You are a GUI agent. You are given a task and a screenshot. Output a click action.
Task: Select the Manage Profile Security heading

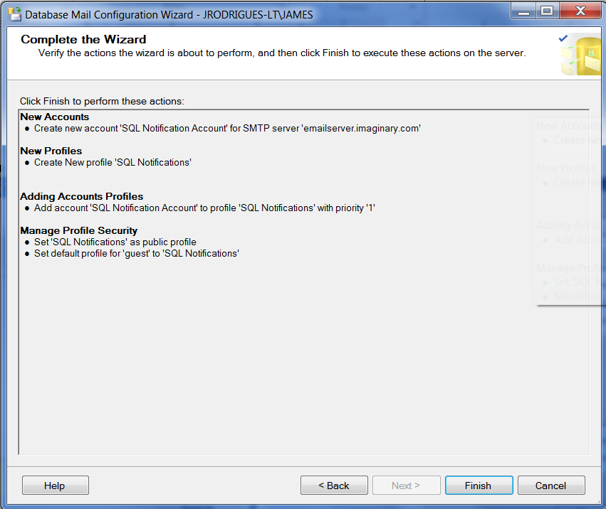pyautogui.click(x=78, y=230)
